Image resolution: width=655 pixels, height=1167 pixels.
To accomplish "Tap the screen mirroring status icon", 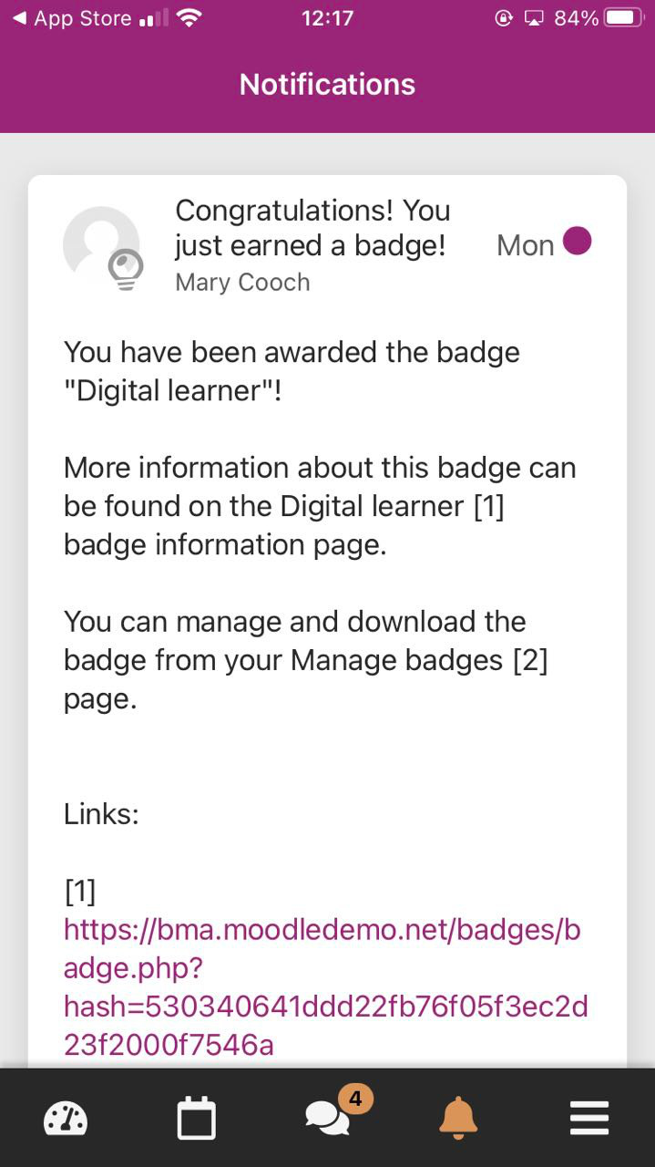I will (x=534, y=18).
